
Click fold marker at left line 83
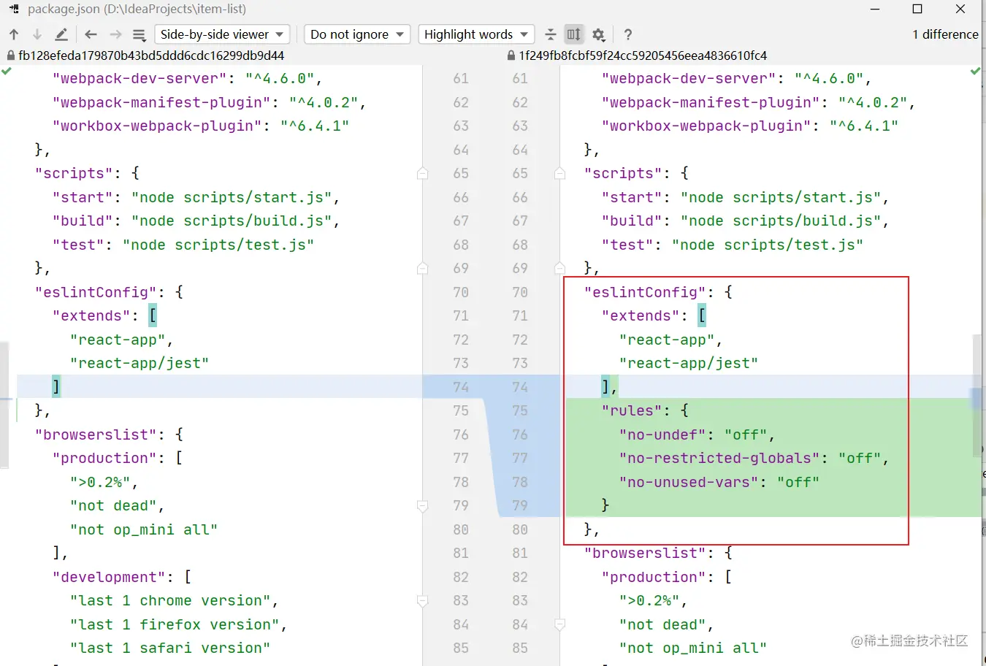[x=422, y=600]
